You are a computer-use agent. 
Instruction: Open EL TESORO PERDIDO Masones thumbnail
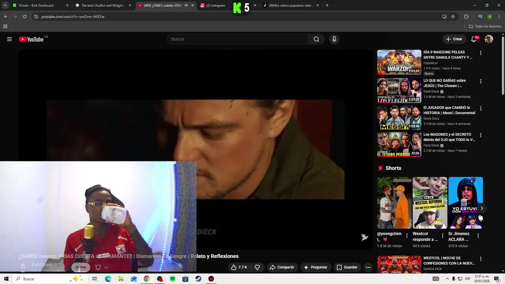click(x=399, y=144)
